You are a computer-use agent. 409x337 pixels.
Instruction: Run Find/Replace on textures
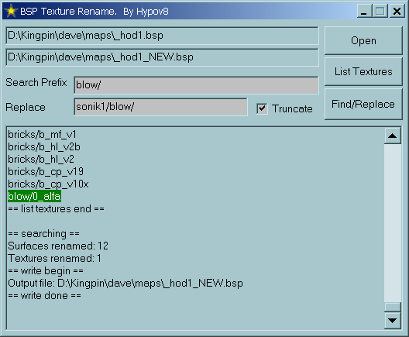363,104
